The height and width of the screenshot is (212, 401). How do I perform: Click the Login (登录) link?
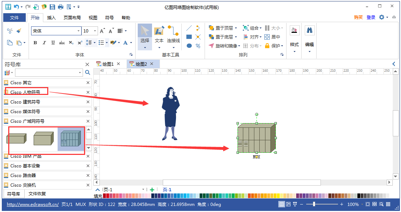coord(371,17)
